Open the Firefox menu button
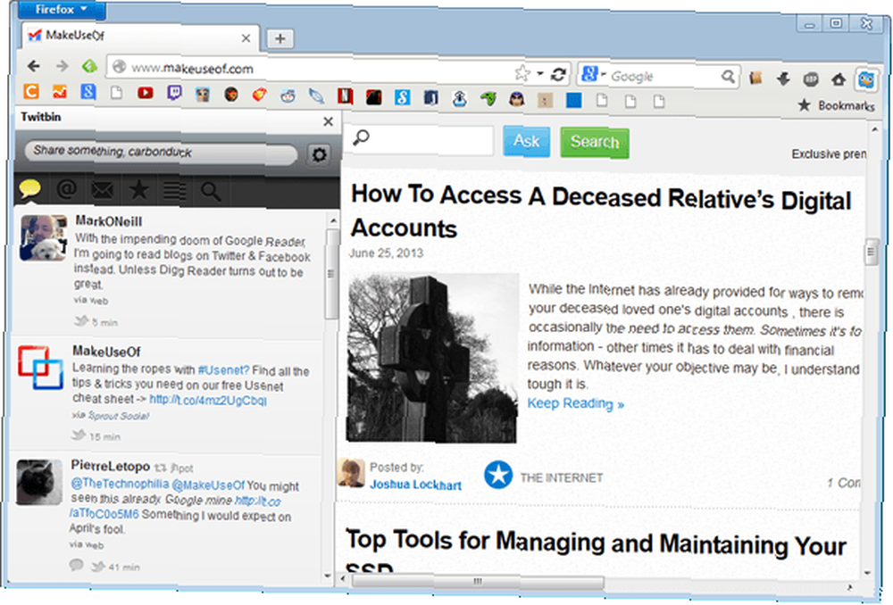The height and width of the screenshot is (605, 893). click(x=62, y=10)
